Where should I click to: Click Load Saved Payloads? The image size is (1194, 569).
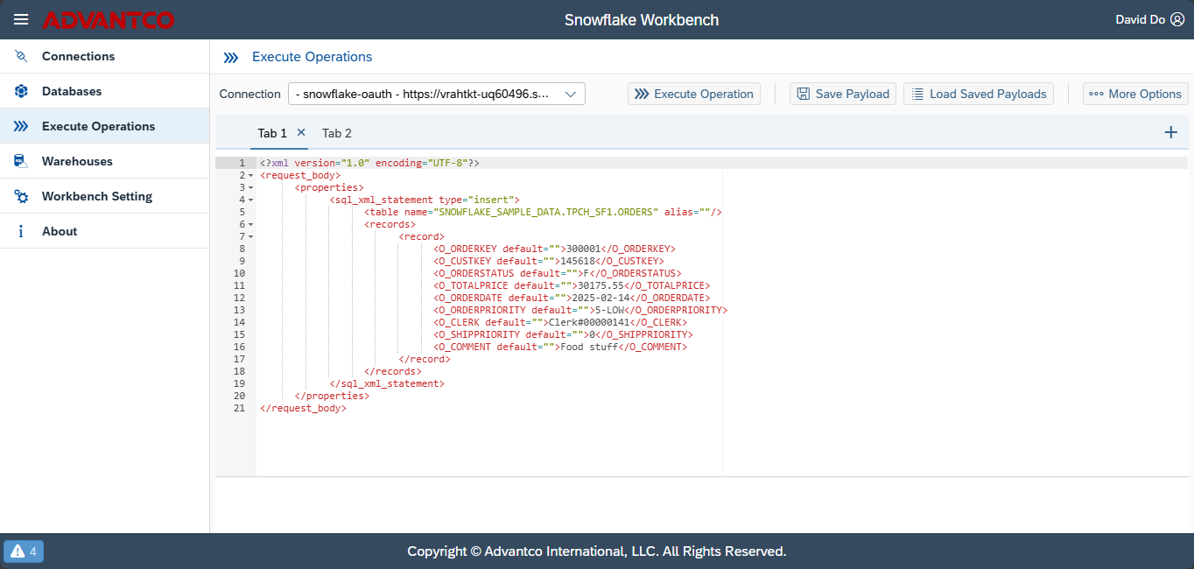coord(978,93)
